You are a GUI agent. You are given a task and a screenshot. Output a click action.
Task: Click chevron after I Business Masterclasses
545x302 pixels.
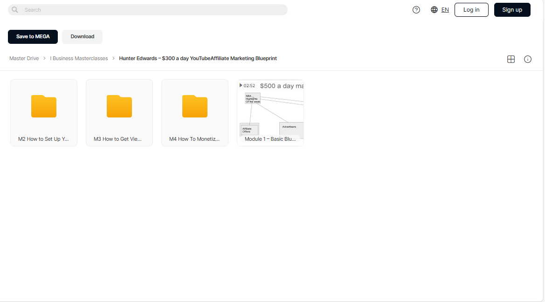click(x=113, y=58)
